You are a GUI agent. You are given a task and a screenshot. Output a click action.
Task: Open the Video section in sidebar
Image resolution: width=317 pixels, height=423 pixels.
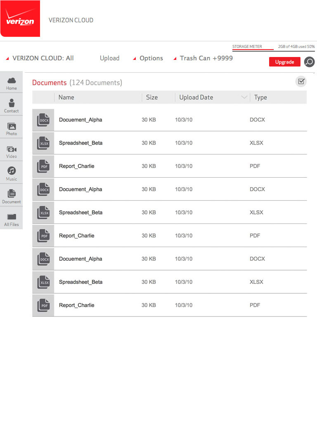11,151
